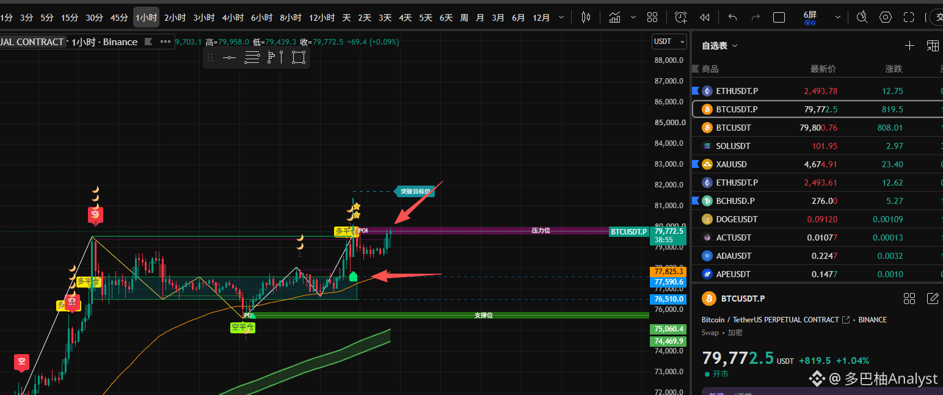Switch to the 周 weekly timeframe
Viewport: 943px width, 395px height.
[x=464, y=18]
